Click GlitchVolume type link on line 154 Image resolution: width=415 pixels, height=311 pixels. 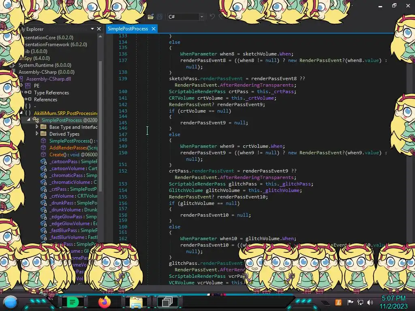click(186, 190)
